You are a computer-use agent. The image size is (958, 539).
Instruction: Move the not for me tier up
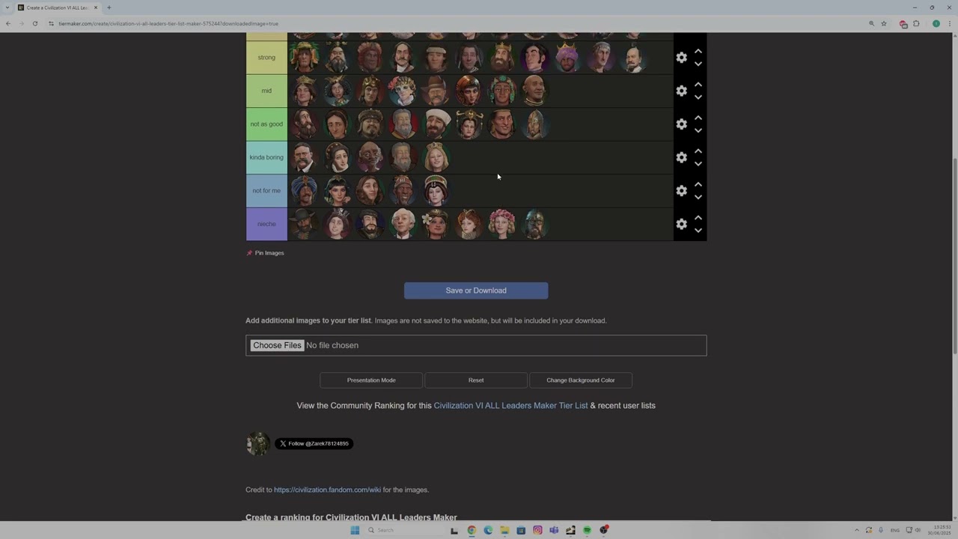698,184
